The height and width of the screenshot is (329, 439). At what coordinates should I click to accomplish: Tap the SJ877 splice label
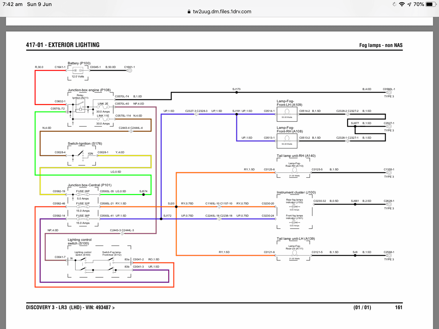point(355,123)
